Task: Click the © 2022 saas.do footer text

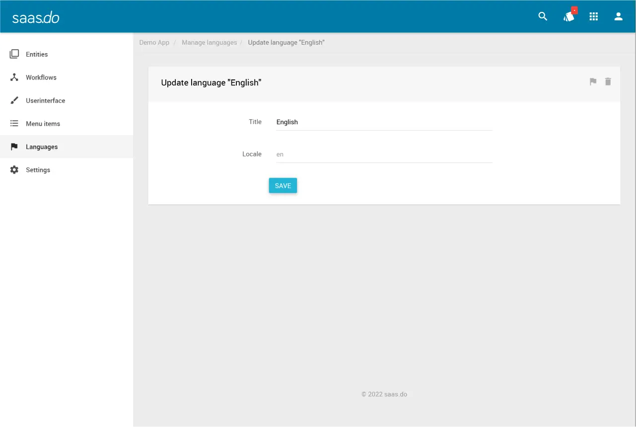Action: click(x=384, y=394)
